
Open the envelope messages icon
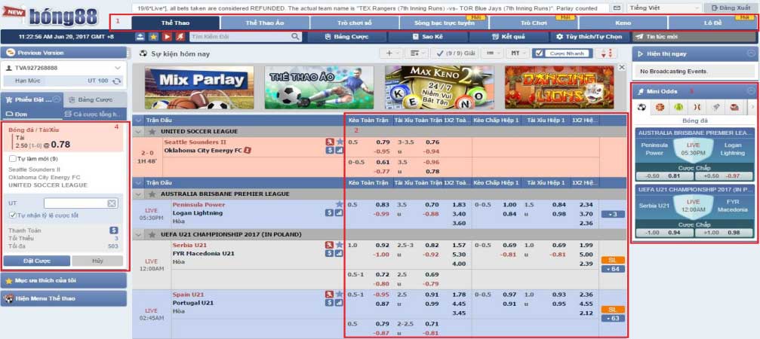click(617, 8)
